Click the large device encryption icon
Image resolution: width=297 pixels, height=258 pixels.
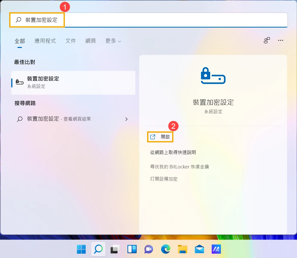[213, 76]
